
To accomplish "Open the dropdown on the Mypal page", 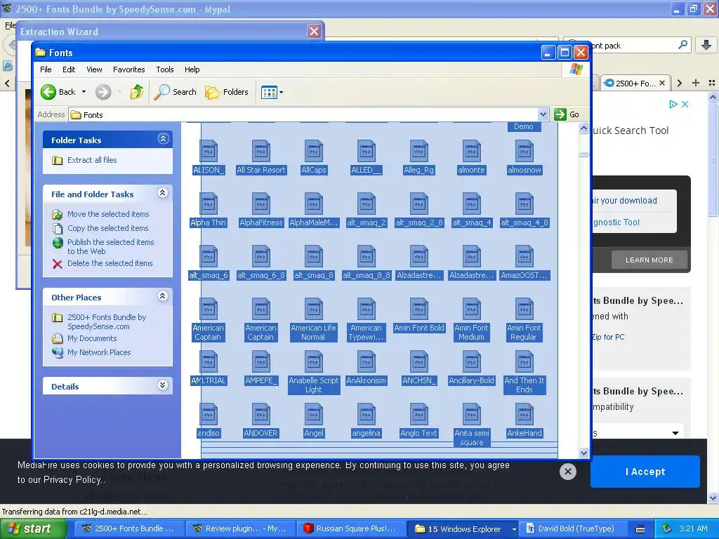I will pyautogui.click(x=675, y=433).
